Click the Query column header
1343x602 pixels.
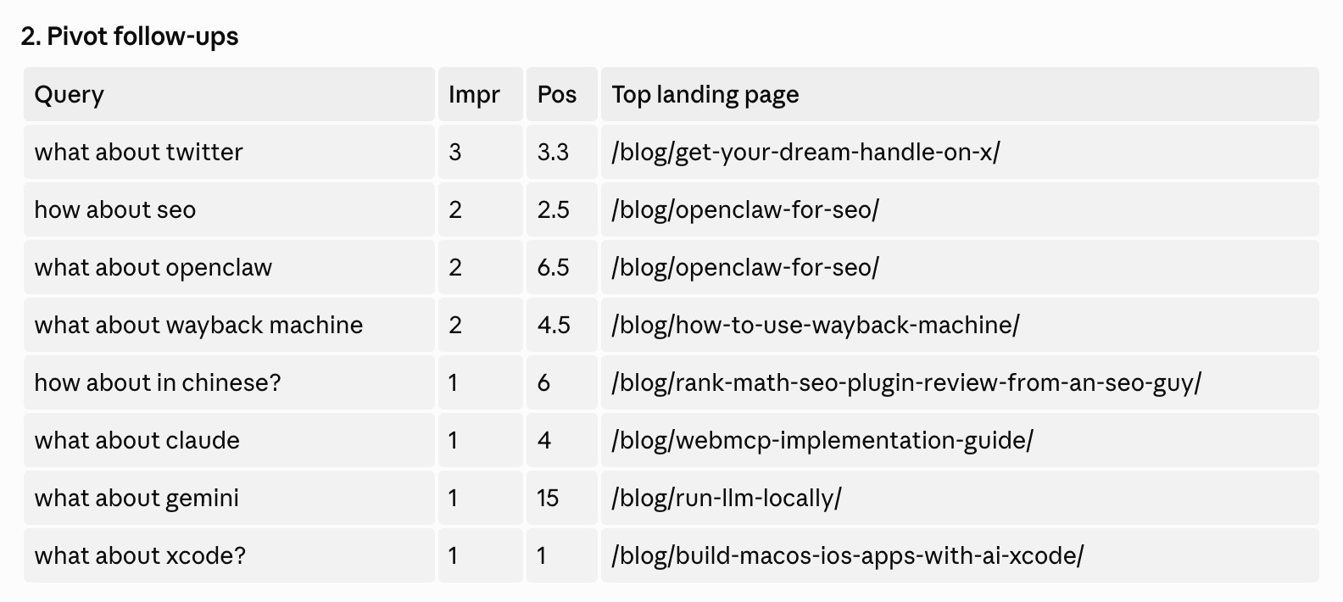(x=229, y=94)
